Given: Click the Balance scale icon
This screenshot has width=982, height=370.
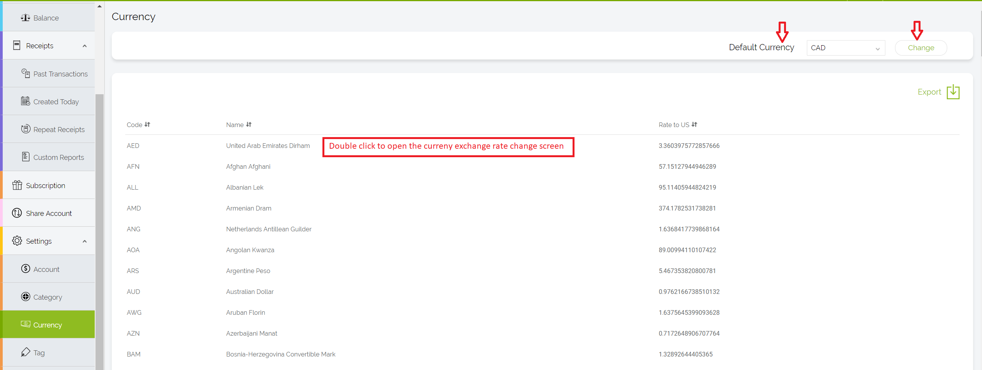Looking at the screenshot, I should pos(26,18).
